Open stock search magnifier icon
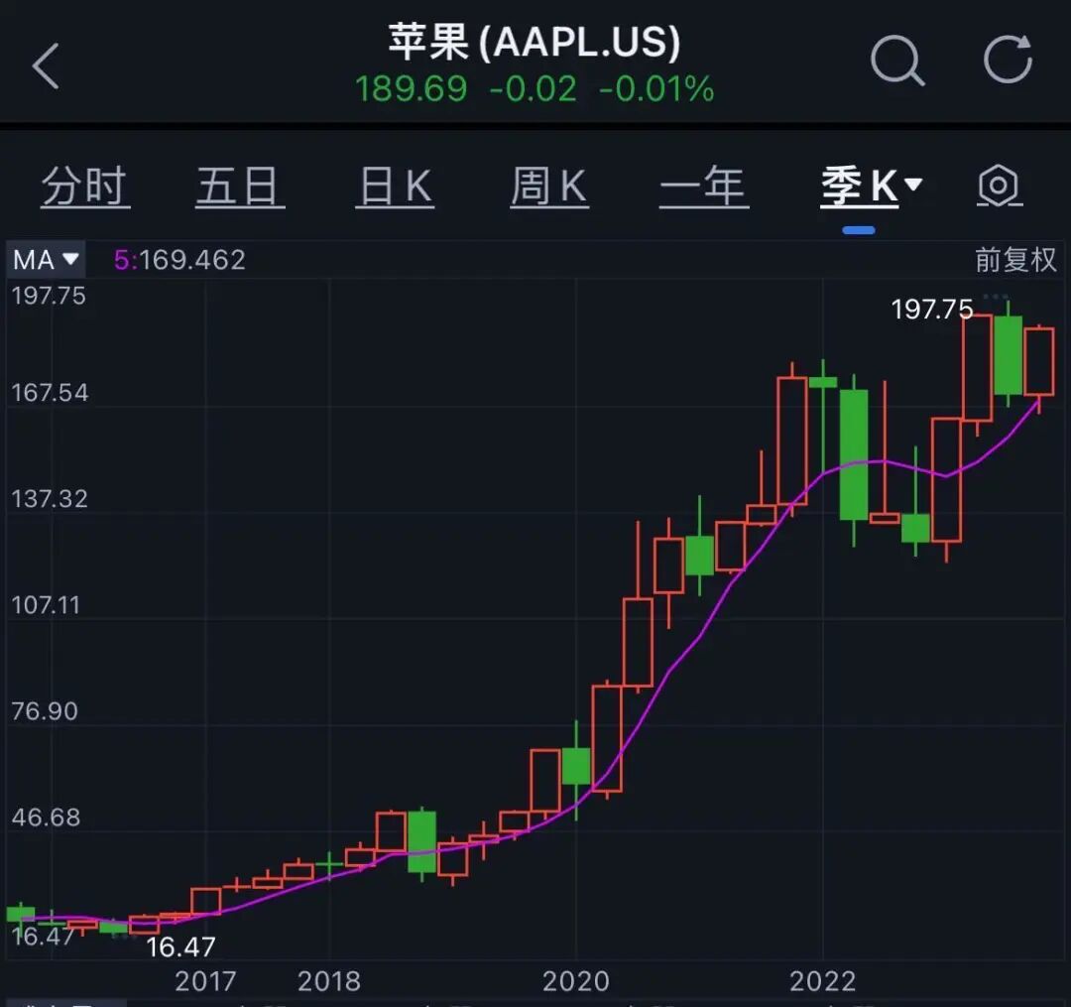Image resolution: width=1071 pixels, height=1007 pixels. click(x=896, y=61)
